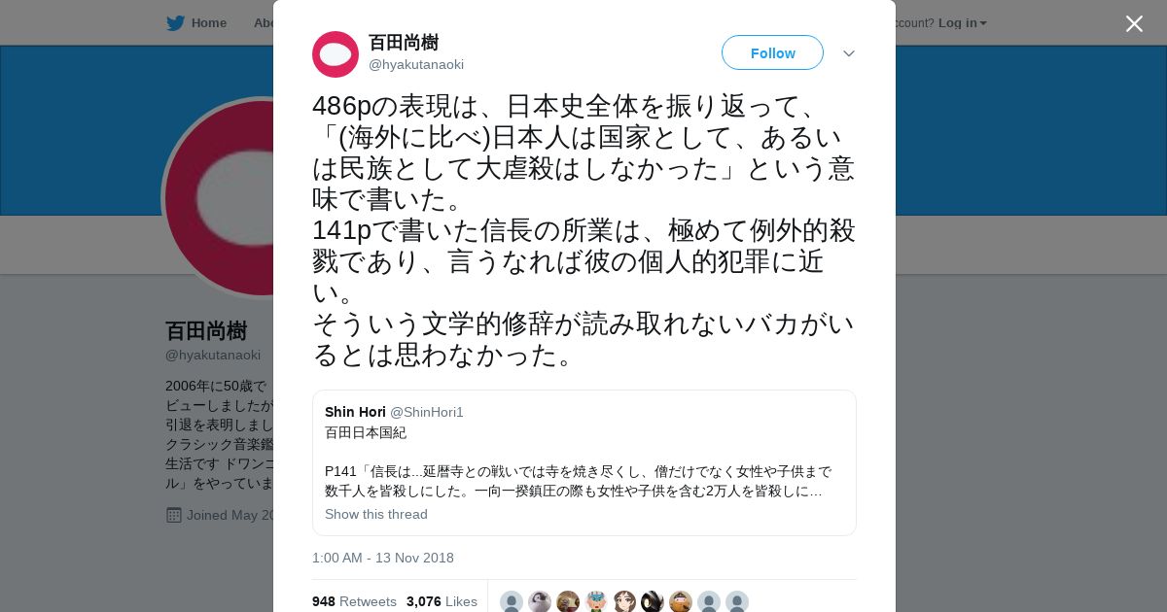The image size is (1167, 612).
Task: Click the last liker avatar in the row
Action: [x=737, y=601]
